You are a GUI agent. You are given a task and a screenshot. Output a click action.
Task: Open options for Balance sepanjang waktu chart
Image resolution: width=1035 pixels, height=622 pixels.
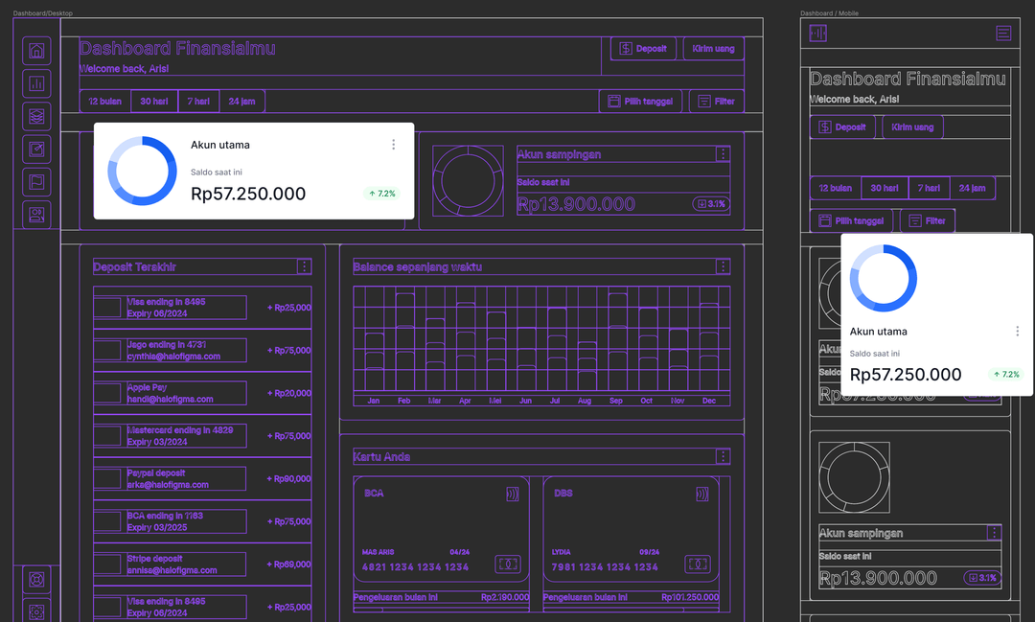coord(722,266)
